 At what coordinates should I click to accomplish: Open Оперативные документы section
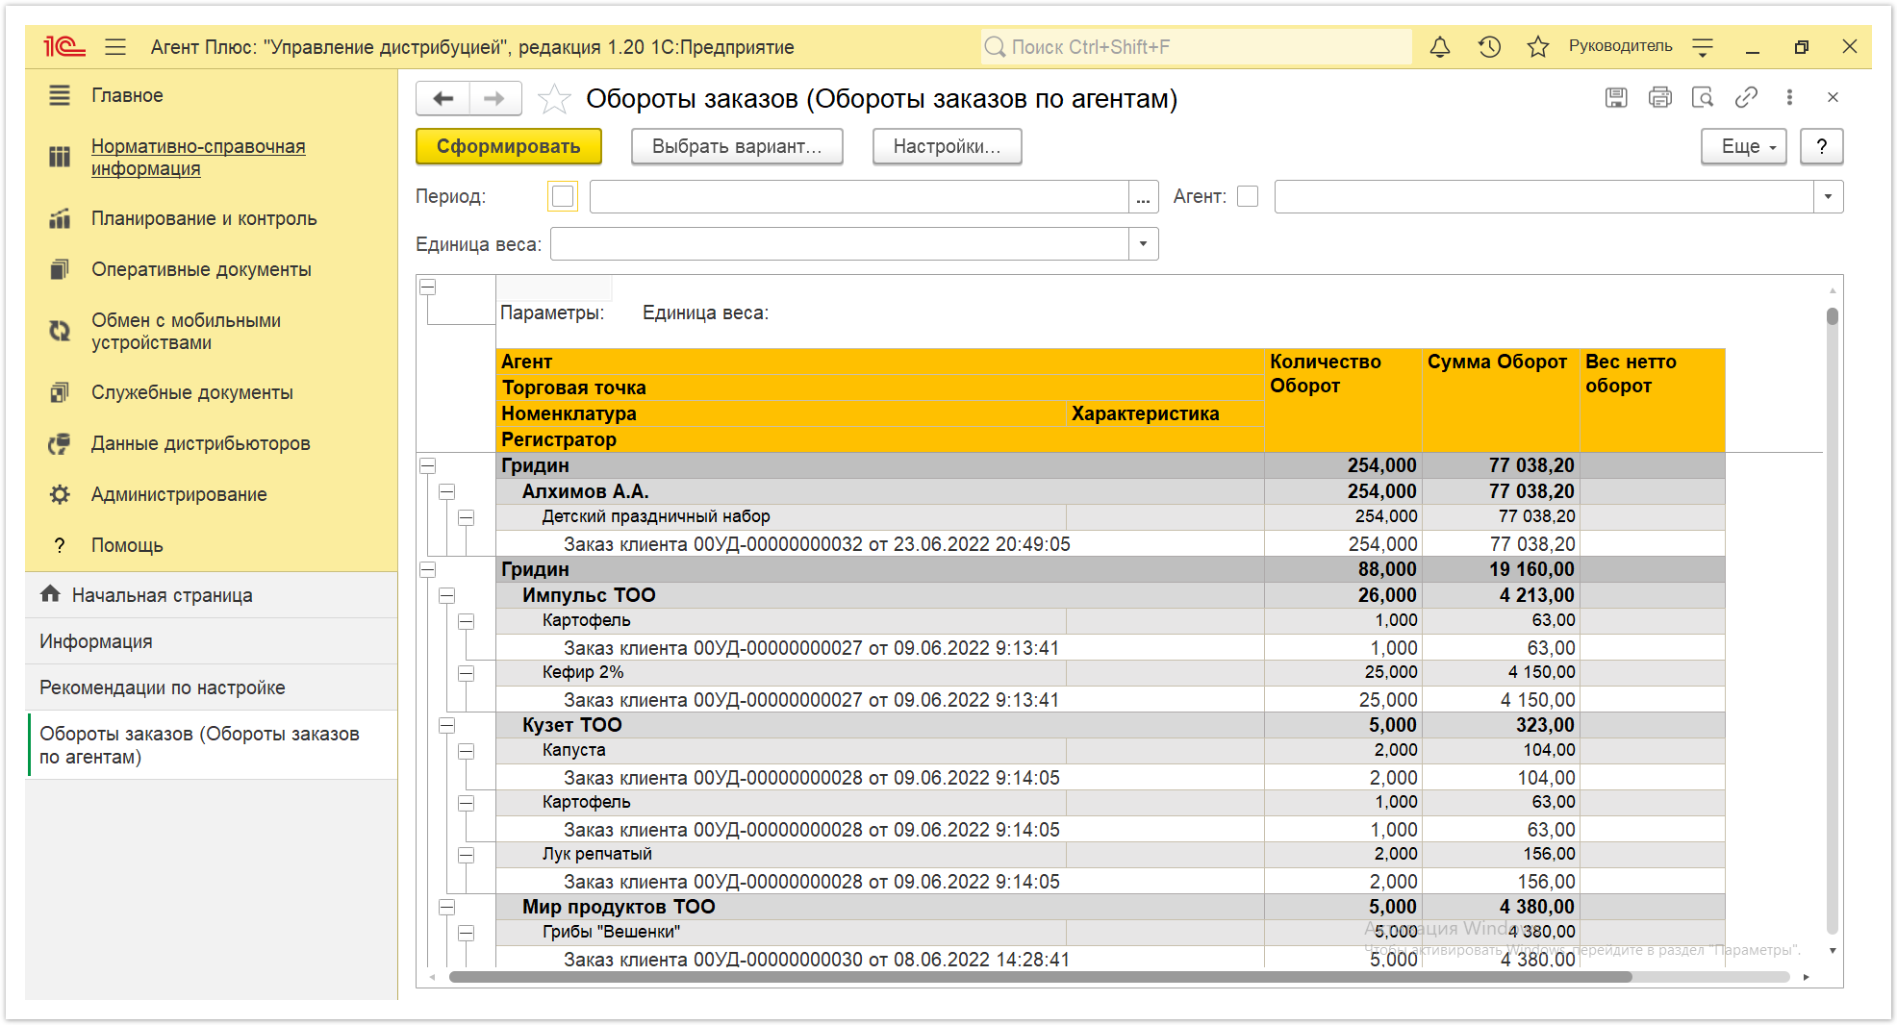tap(201, 269)
